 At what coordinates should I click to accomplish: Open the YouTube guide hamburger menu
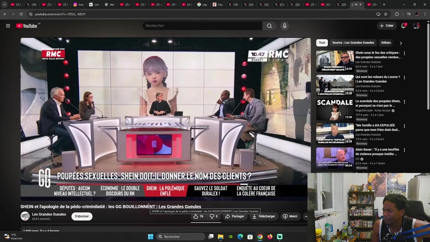pyautogui.click(x=8, y=26)
